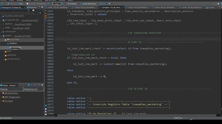Collapse the postgres localhost:5432 connection node

tap(1, 36)
